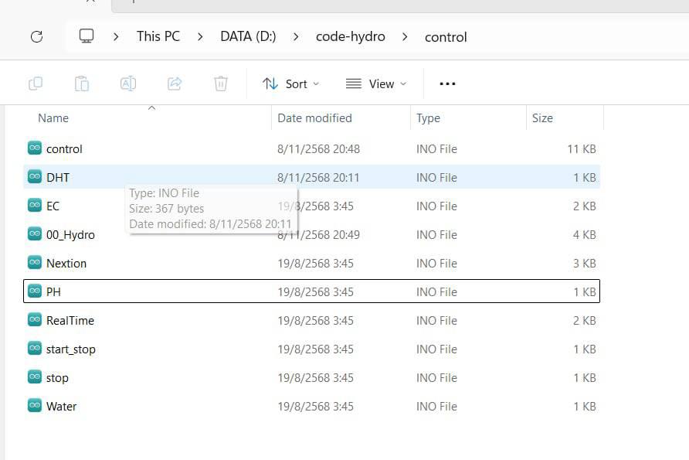Click the Refresh icon
The width and height of the screenshot is (689, 460).
click(36, 36)
